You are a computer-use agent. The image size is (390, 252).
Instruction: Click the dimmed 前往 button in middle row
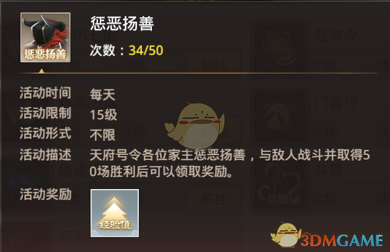point(214,132)
